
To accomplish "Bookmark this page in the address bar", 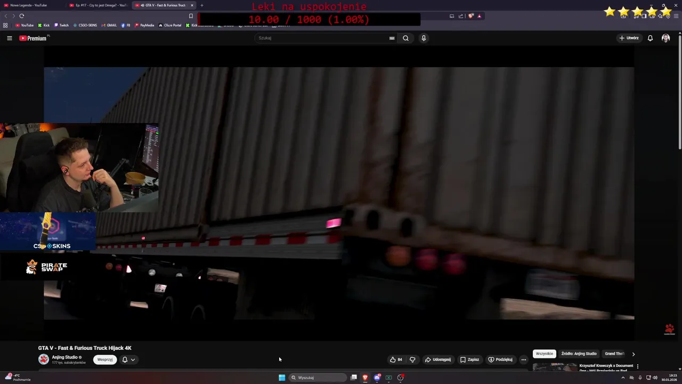I will coord(191,16).
